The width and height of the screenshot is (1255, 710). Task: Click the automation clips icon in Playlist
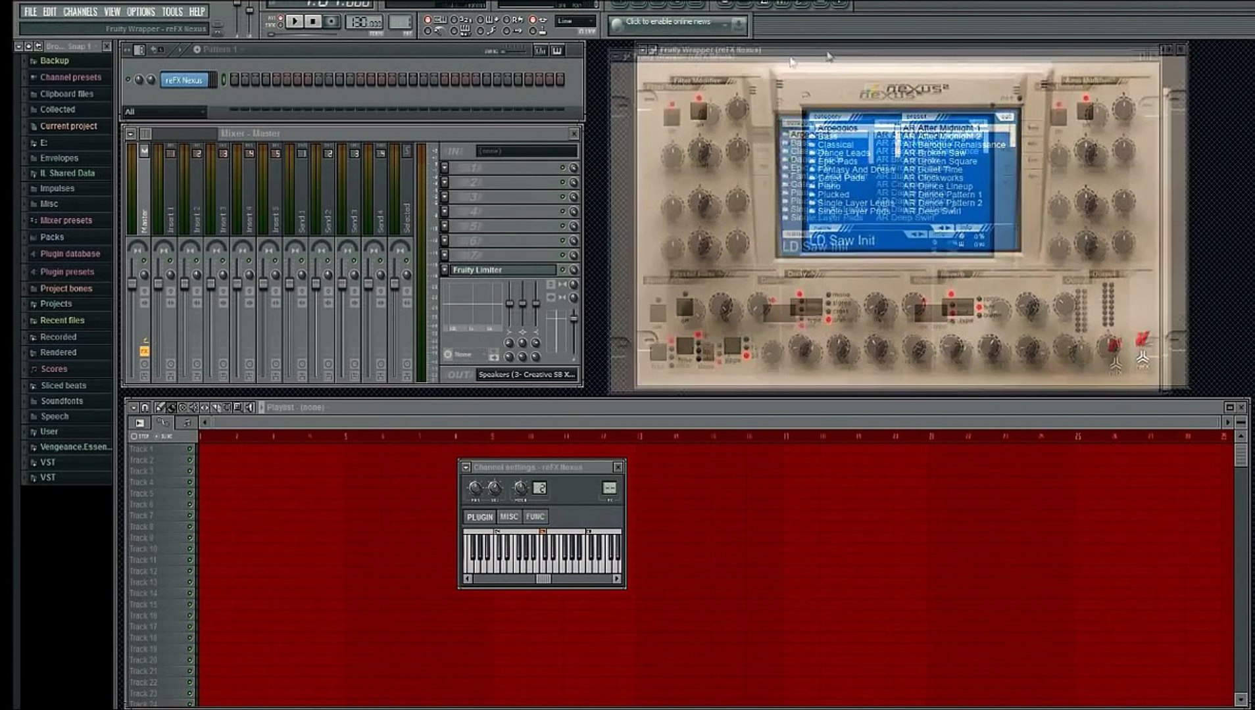[x=162, y=423]
